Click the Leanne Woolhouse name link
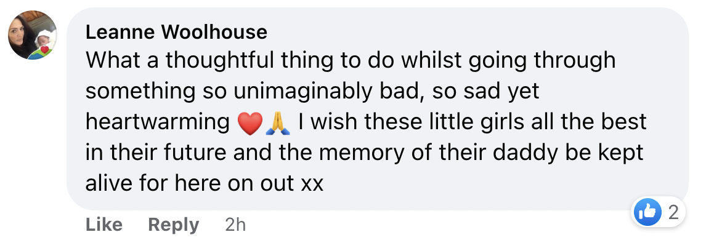The width and height of the screenshot is (706, 240). tap(176, 32)
